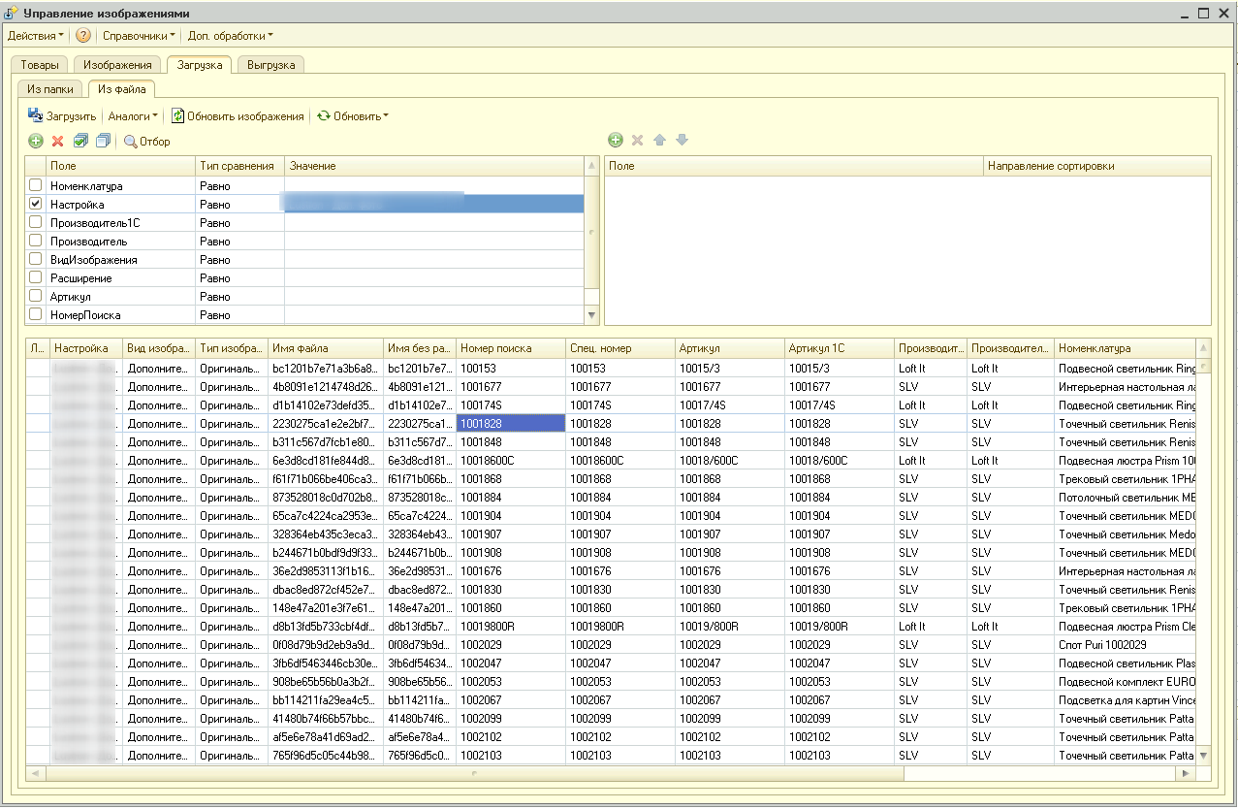
Task: Select the 1001828 Номер поиска cell
Action: tap(510, 424)
